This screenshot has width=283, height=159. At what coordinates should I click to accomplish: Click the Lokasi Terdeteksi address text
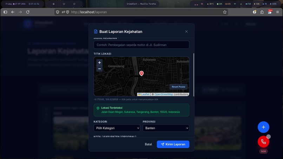140,112
